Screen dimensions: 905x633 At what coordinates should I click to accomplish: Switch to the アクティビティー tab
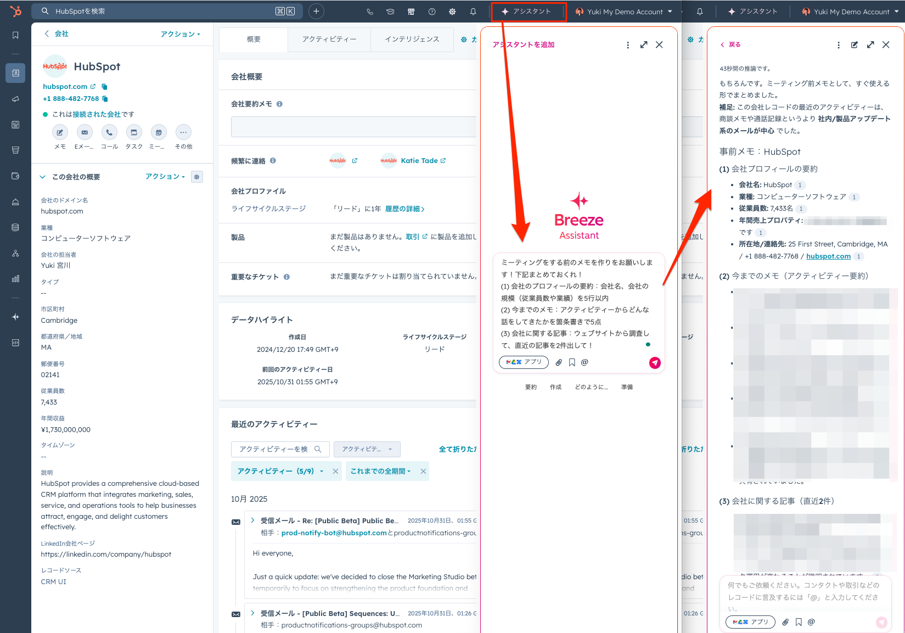click(329, 39)
